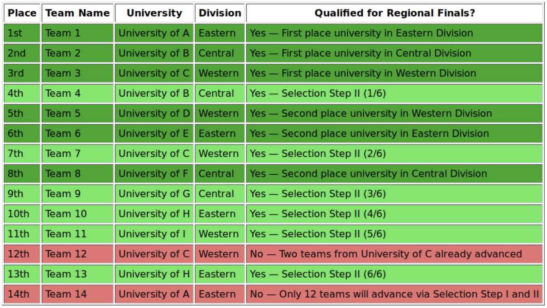Click University of I cell
The image size is (547, 308).
coord(154,234)
